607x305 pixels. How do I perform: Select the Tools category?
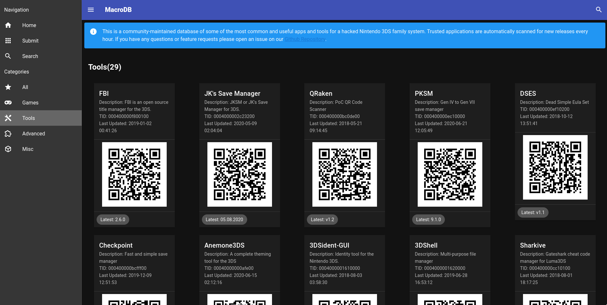28,118
